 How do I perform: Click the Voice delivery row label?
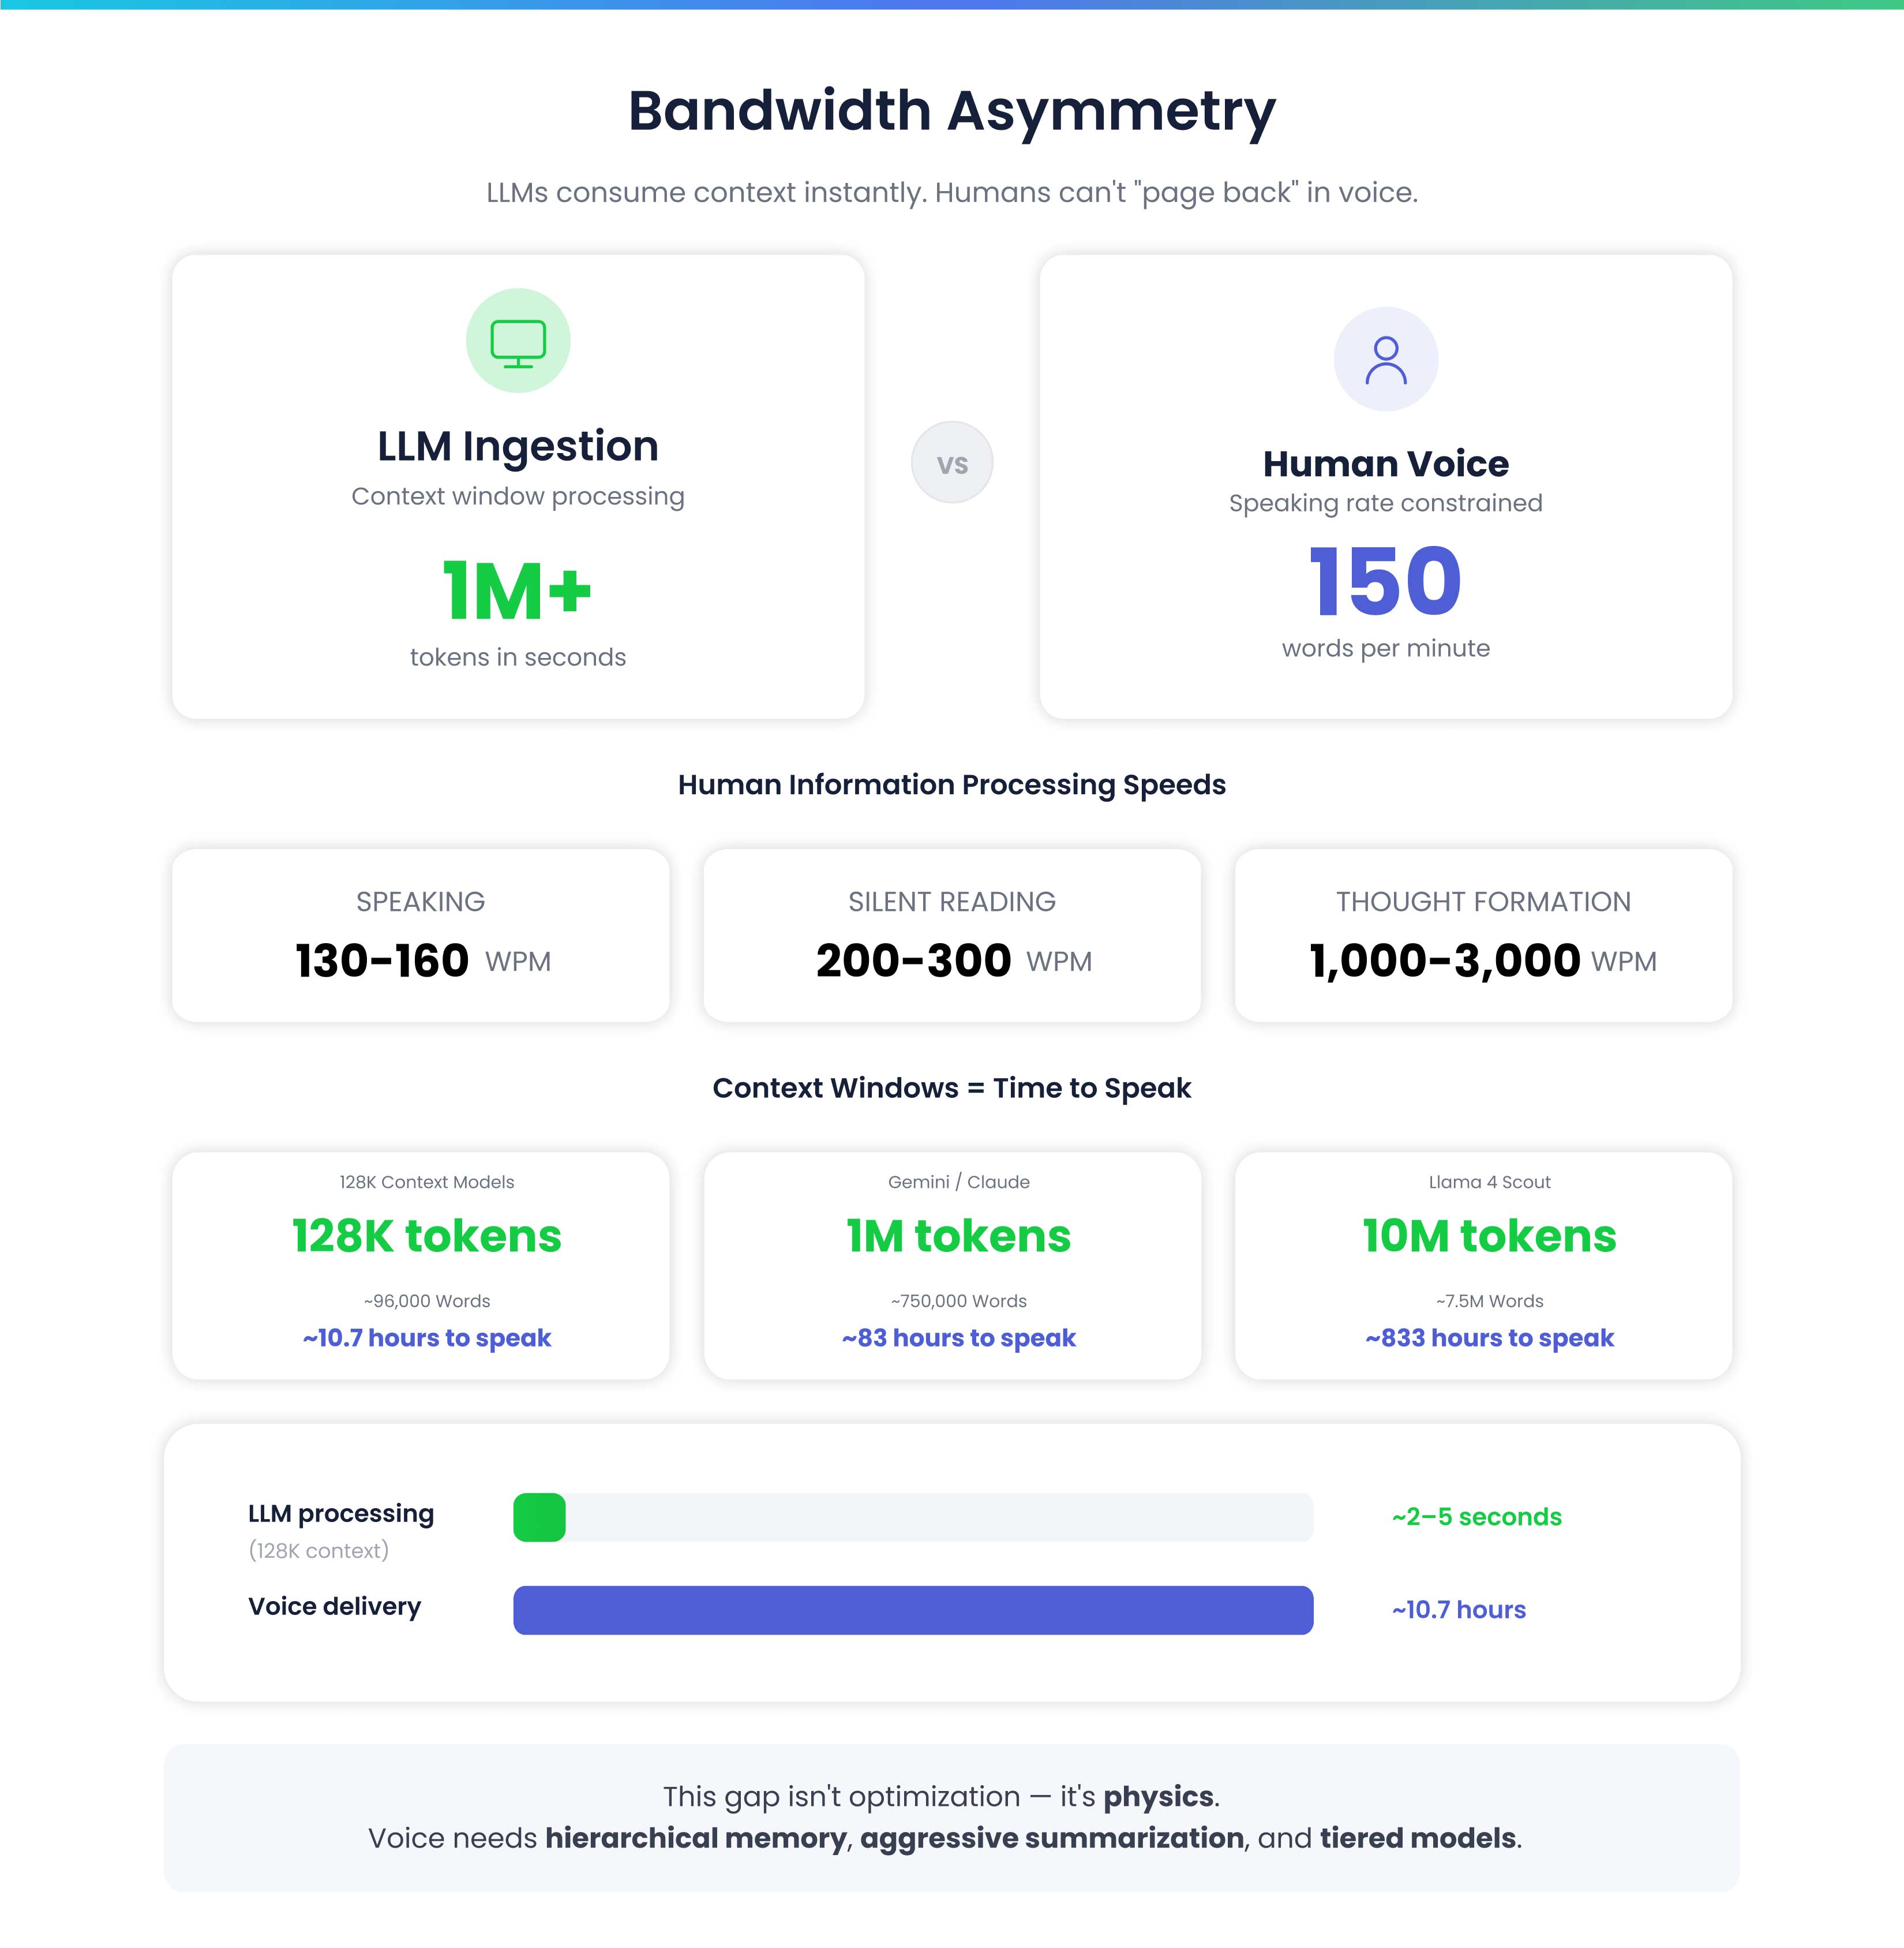335,1607
